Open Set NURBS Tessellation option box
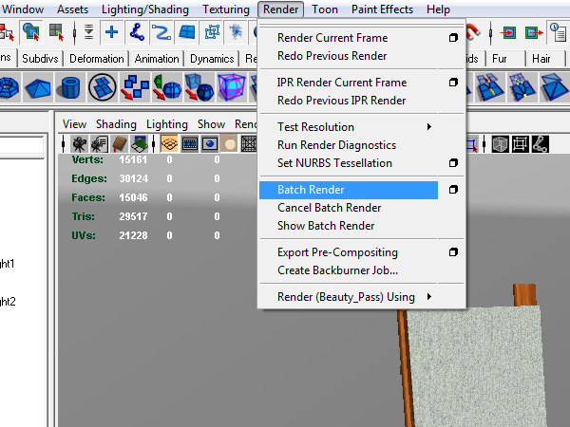570x427 pixels. 453,163
